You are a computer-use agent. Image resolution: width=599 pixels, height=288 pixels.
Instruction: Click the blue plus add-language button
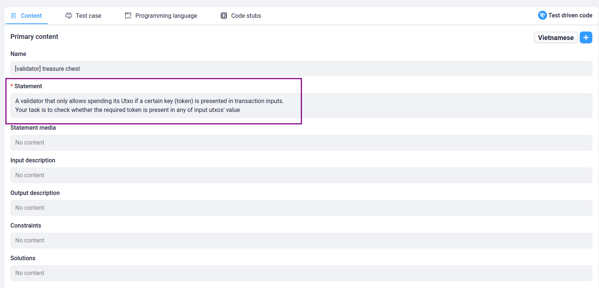586,37
